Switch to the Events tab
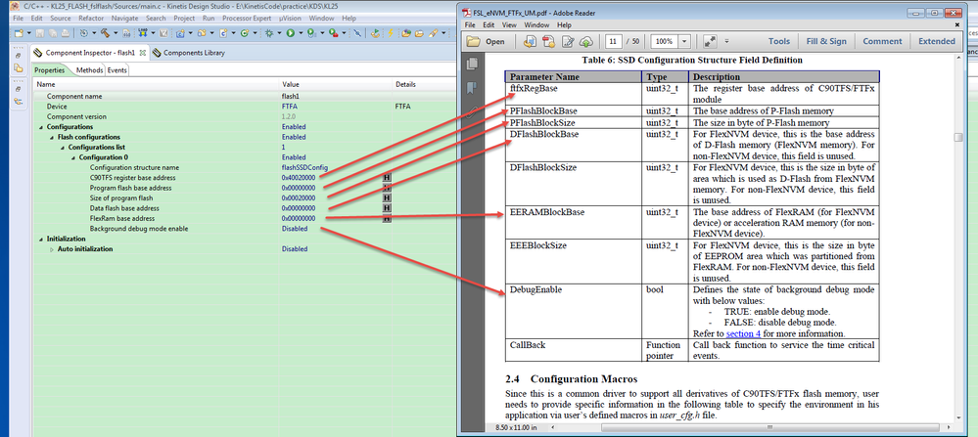 pyautogui.click(x=116, y=70)
